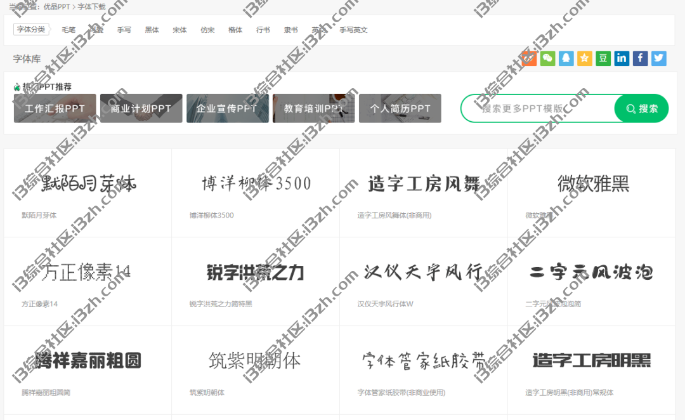The width and height of the screenshot is (685, 420).
Task: Open 汉仪天宇风行 font preview image
Action: click(424, 272)
